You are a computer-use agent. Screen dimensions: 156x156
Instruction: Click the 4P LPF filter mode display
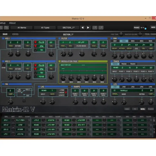[x=81, y=42]
